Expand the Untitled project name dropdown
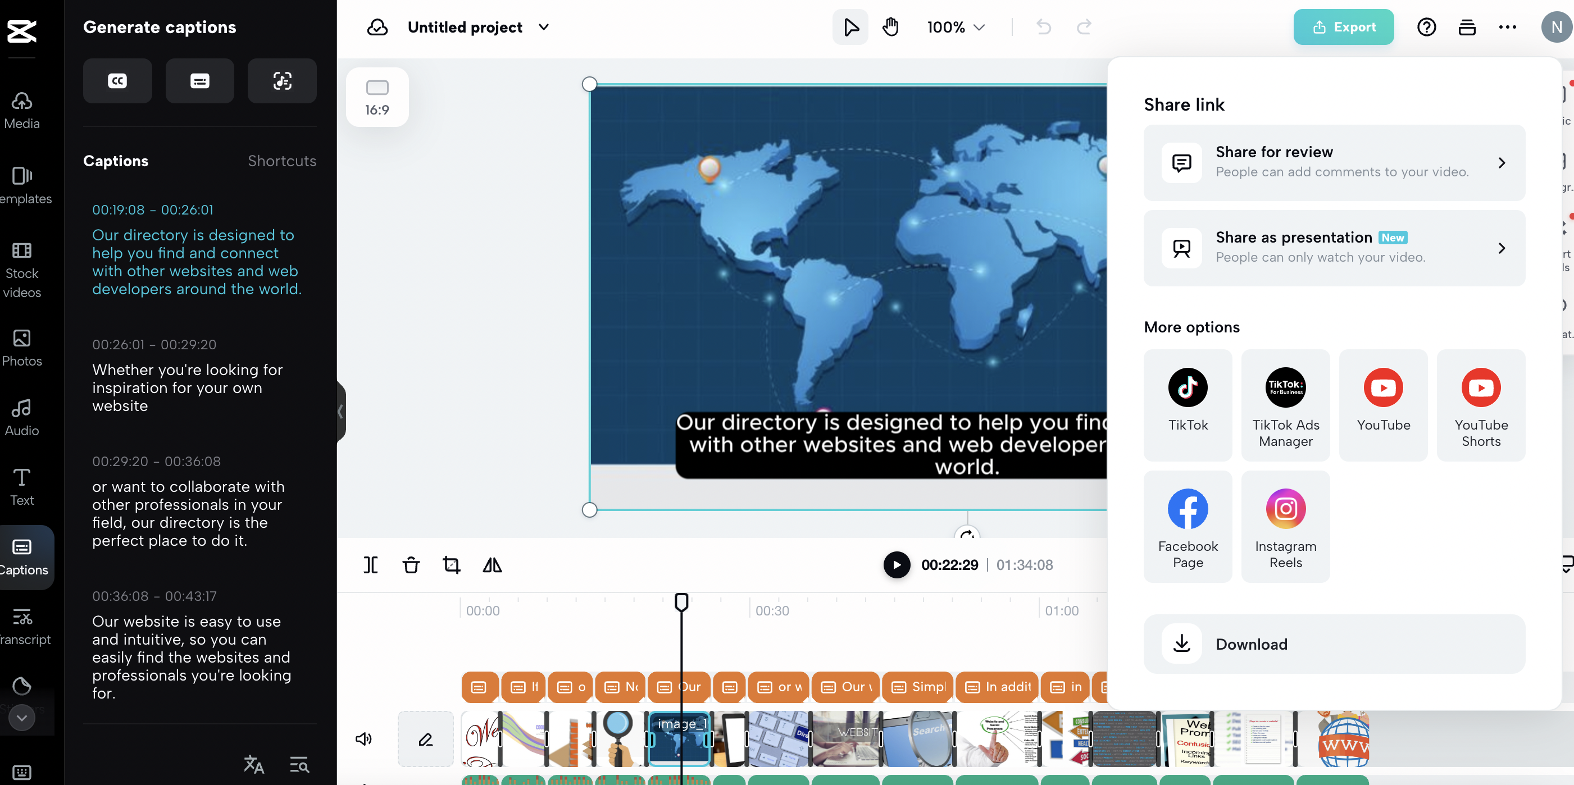 [x=543, y=27]
